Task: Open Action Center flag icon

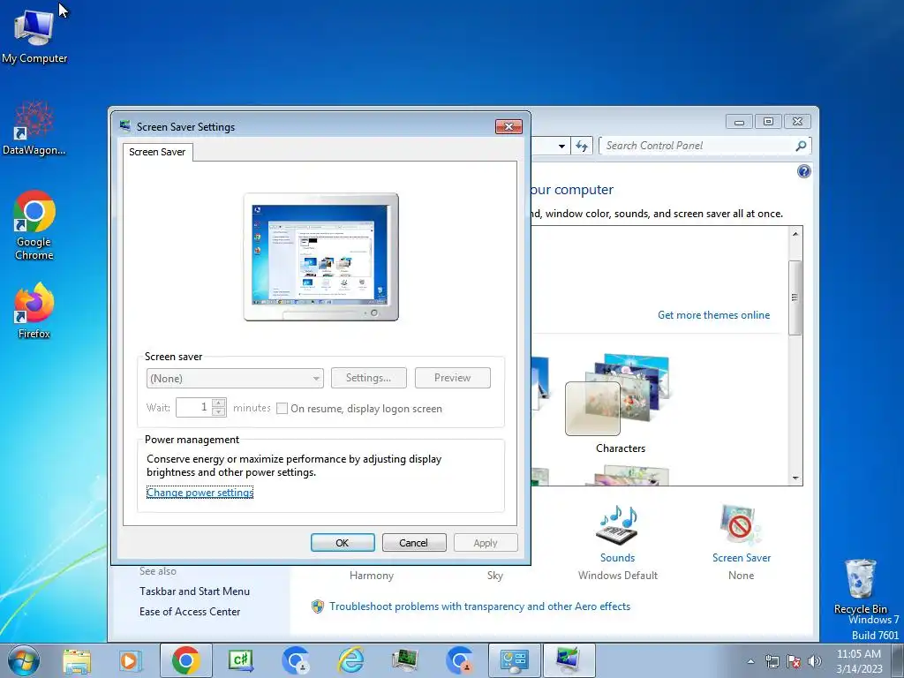Action: (794, 661)
